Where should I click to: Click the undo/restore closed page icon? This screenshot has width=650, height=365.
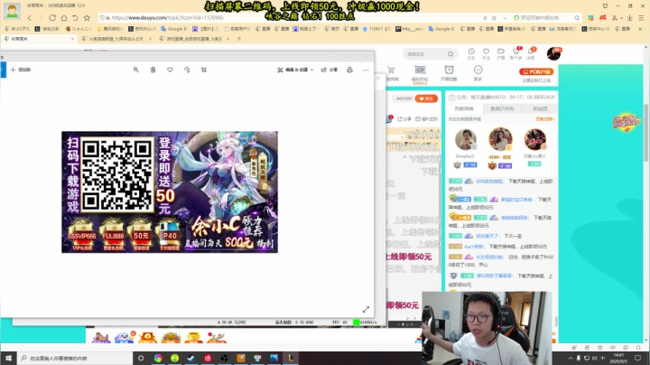(x=75, y=18)
